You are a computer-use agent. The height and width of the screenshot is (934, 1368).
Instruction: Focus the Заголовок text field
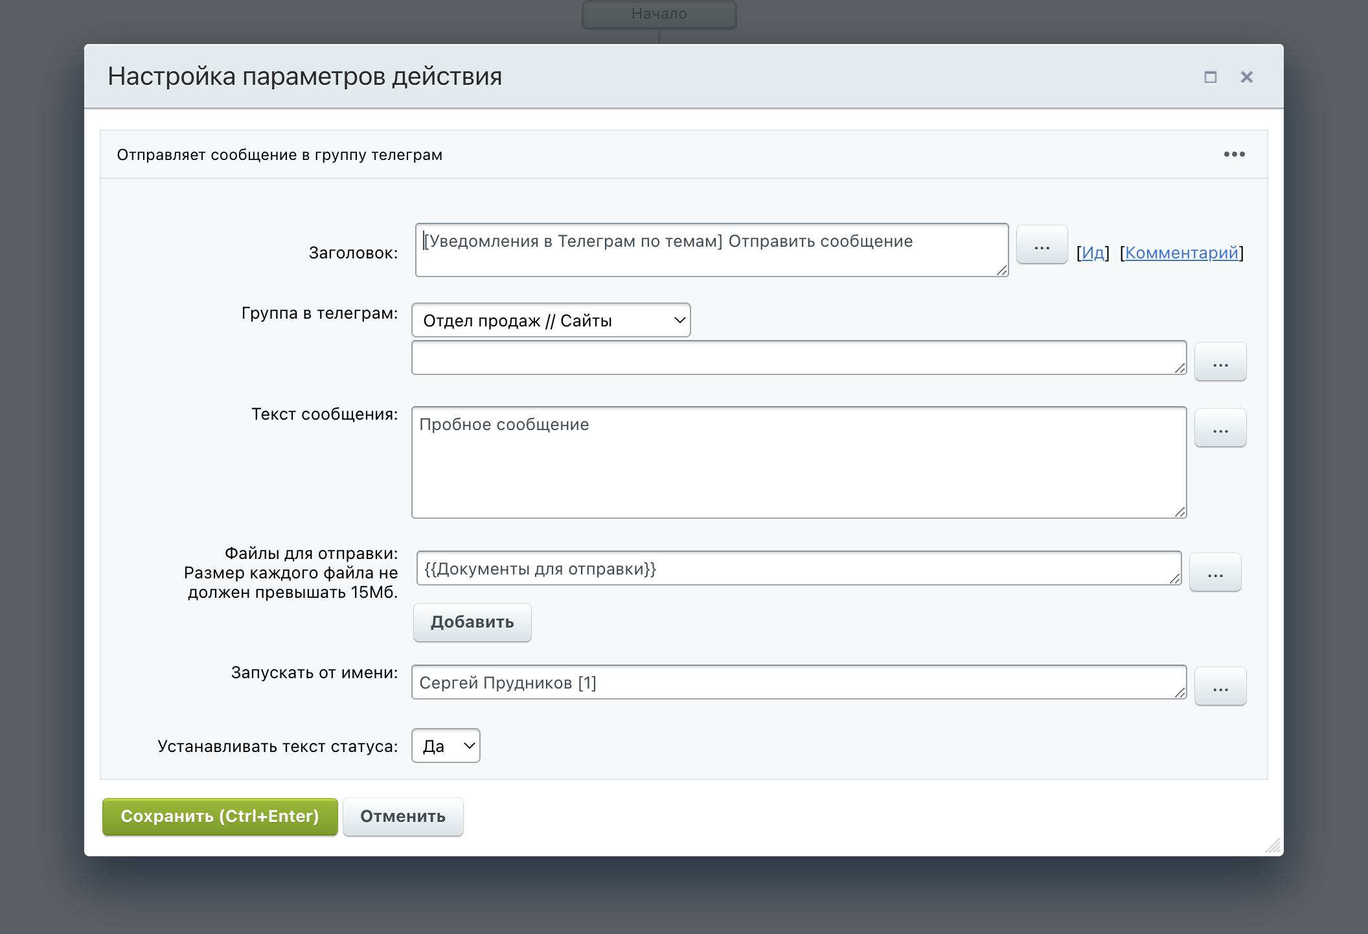[711, 250]
